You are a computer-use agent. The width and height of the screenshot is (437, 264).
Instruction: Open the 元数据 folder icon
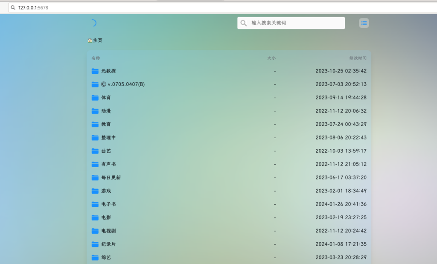[95, 71]
